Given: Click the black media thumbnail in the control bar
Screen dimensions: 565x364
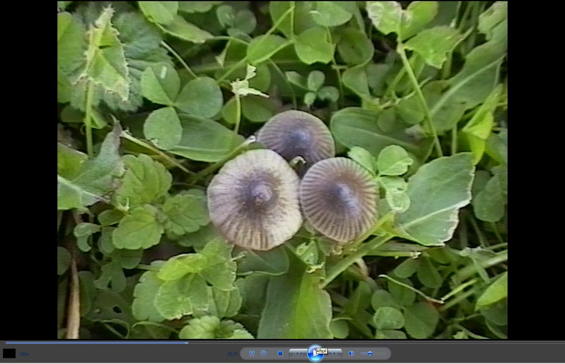Looking at the screenshot, I should click(x=9, y=353).
